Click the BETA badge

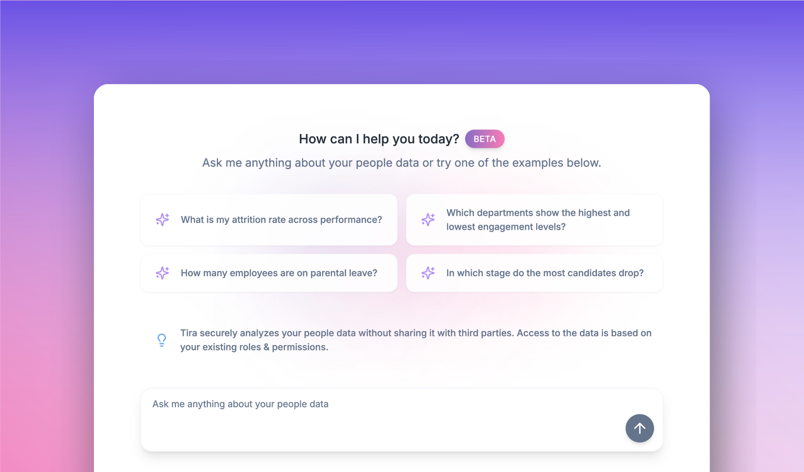485,139
